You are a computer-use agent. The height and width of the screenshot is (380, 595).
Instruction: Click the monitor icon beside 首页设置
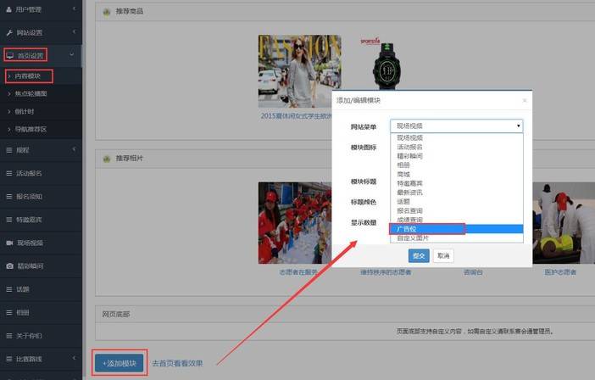[x=9, y=55]
